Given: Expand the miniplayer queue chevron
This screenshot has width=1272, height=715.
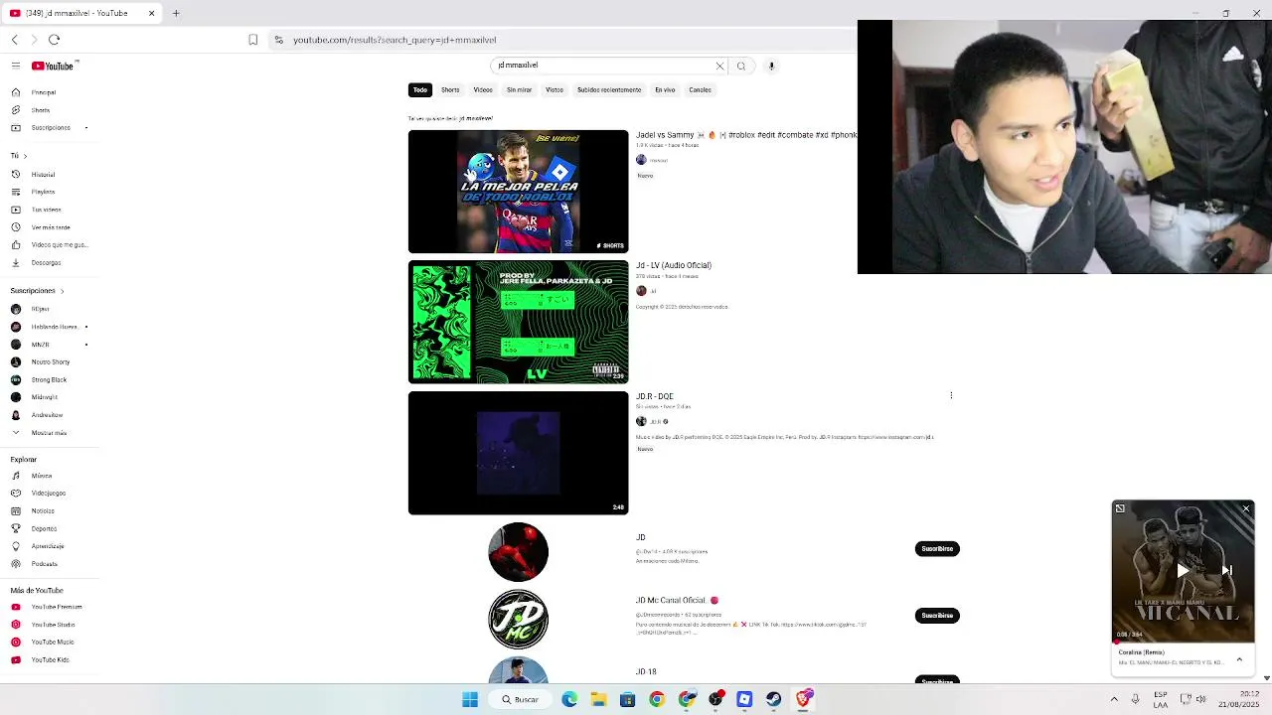Looking at the screenshot, I should [1239, 658].
